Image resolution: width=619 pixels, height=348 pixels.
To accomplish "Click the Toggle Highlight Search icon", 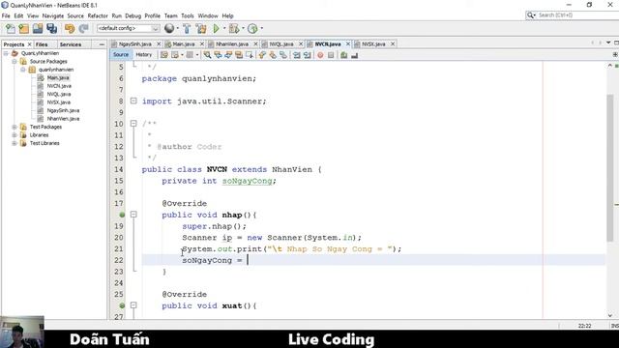I will (x=239, y=55).
